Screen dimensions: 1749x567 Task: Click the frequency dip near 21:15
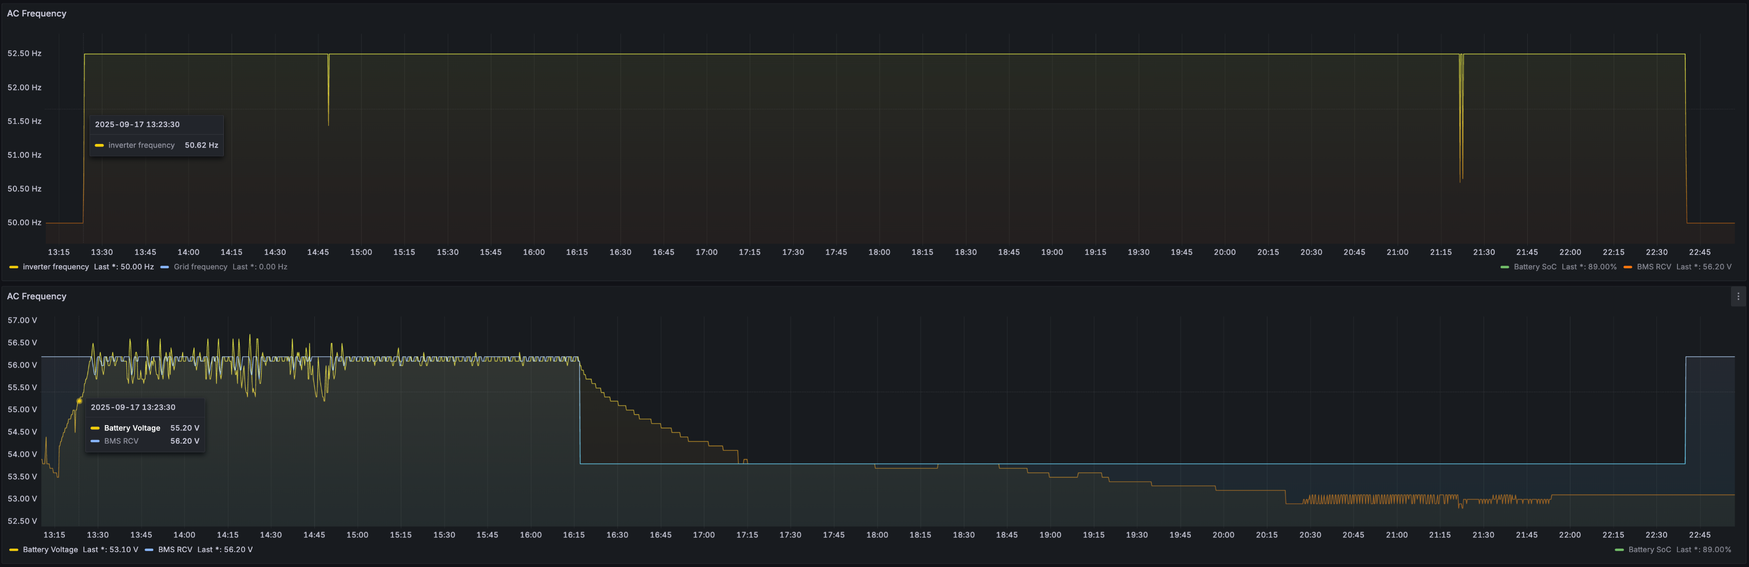coord(1460,136)
